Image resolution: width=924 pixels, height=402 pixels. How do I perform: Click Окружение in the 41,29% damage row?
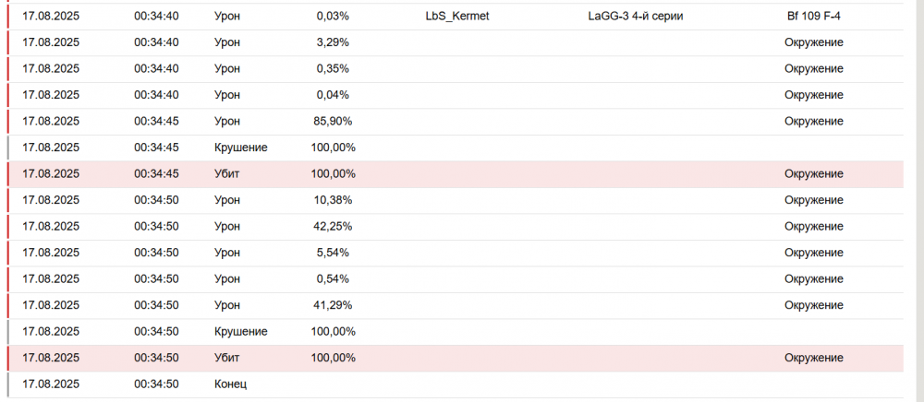coord(813,305)
